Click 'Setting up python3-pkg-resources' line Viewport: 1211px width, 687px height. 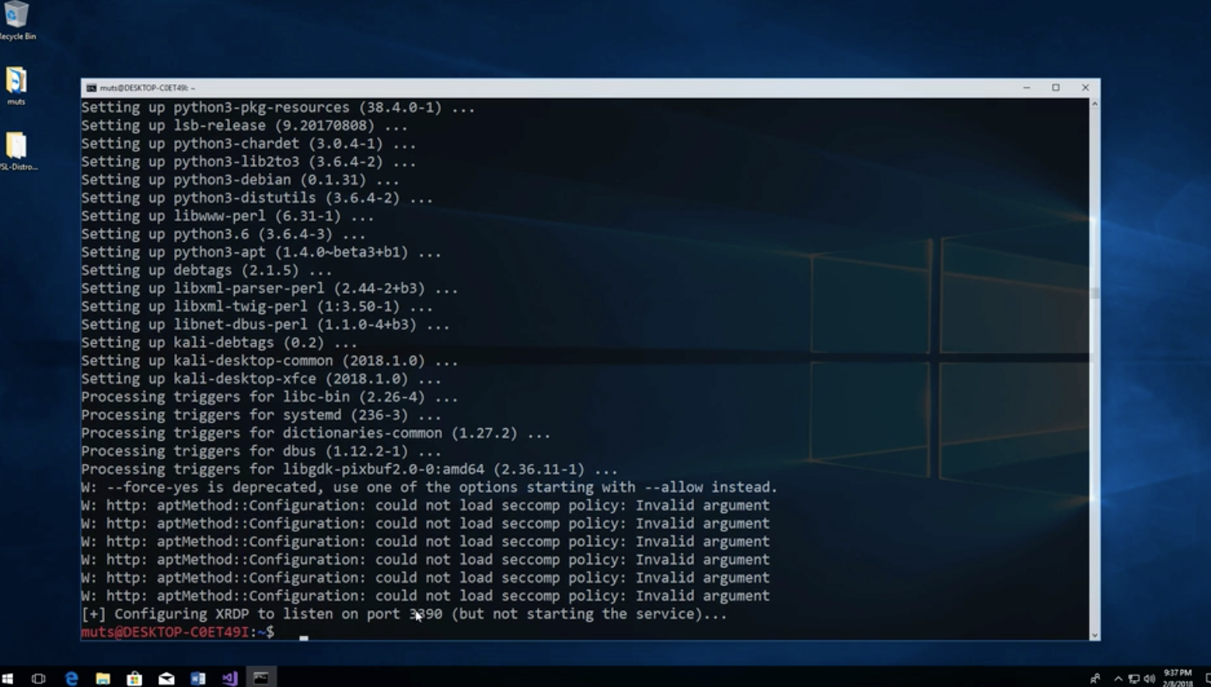(x=277, y=107)
